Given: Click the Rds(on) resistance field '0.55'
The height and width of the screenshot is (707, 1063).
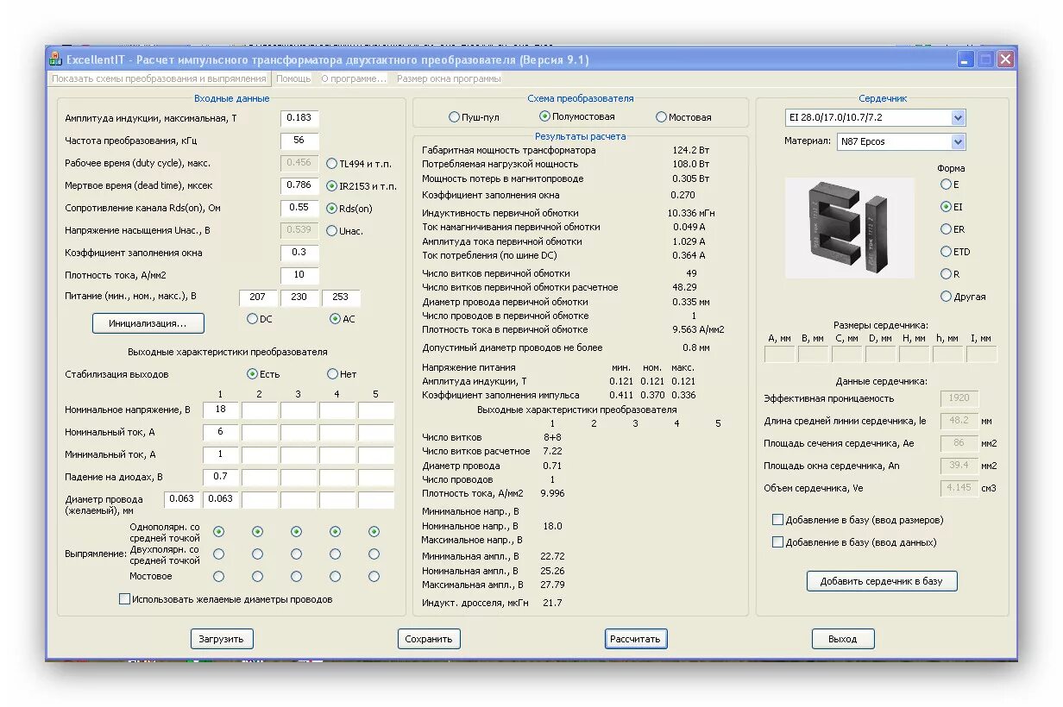Looking at the screenshot, I should pyautogui.click(x=299, y=208).
